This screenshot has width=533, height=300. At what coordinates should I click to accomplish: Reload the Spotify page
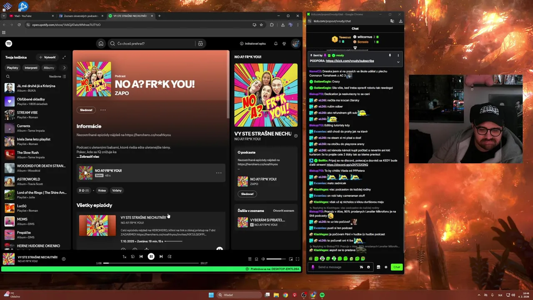pos(19,25)
